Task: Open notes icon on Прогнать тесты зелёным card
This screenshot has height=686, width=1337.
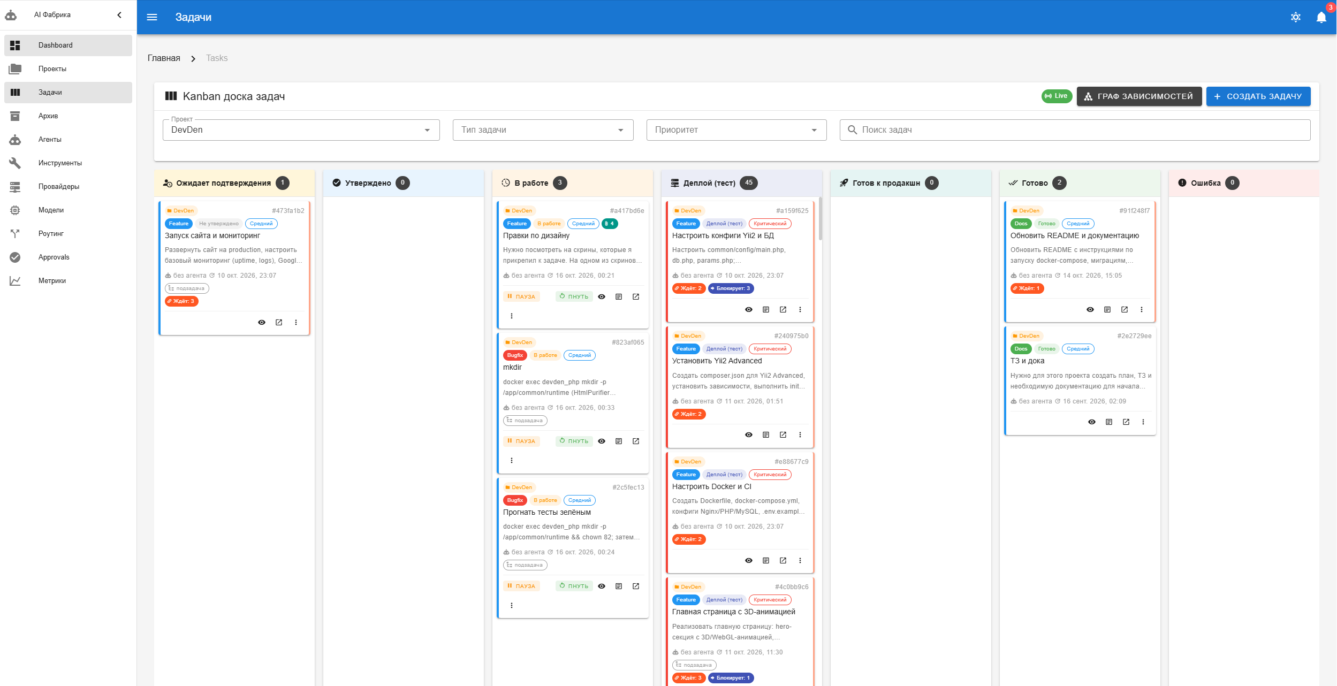Action: (x=619, y=586)
